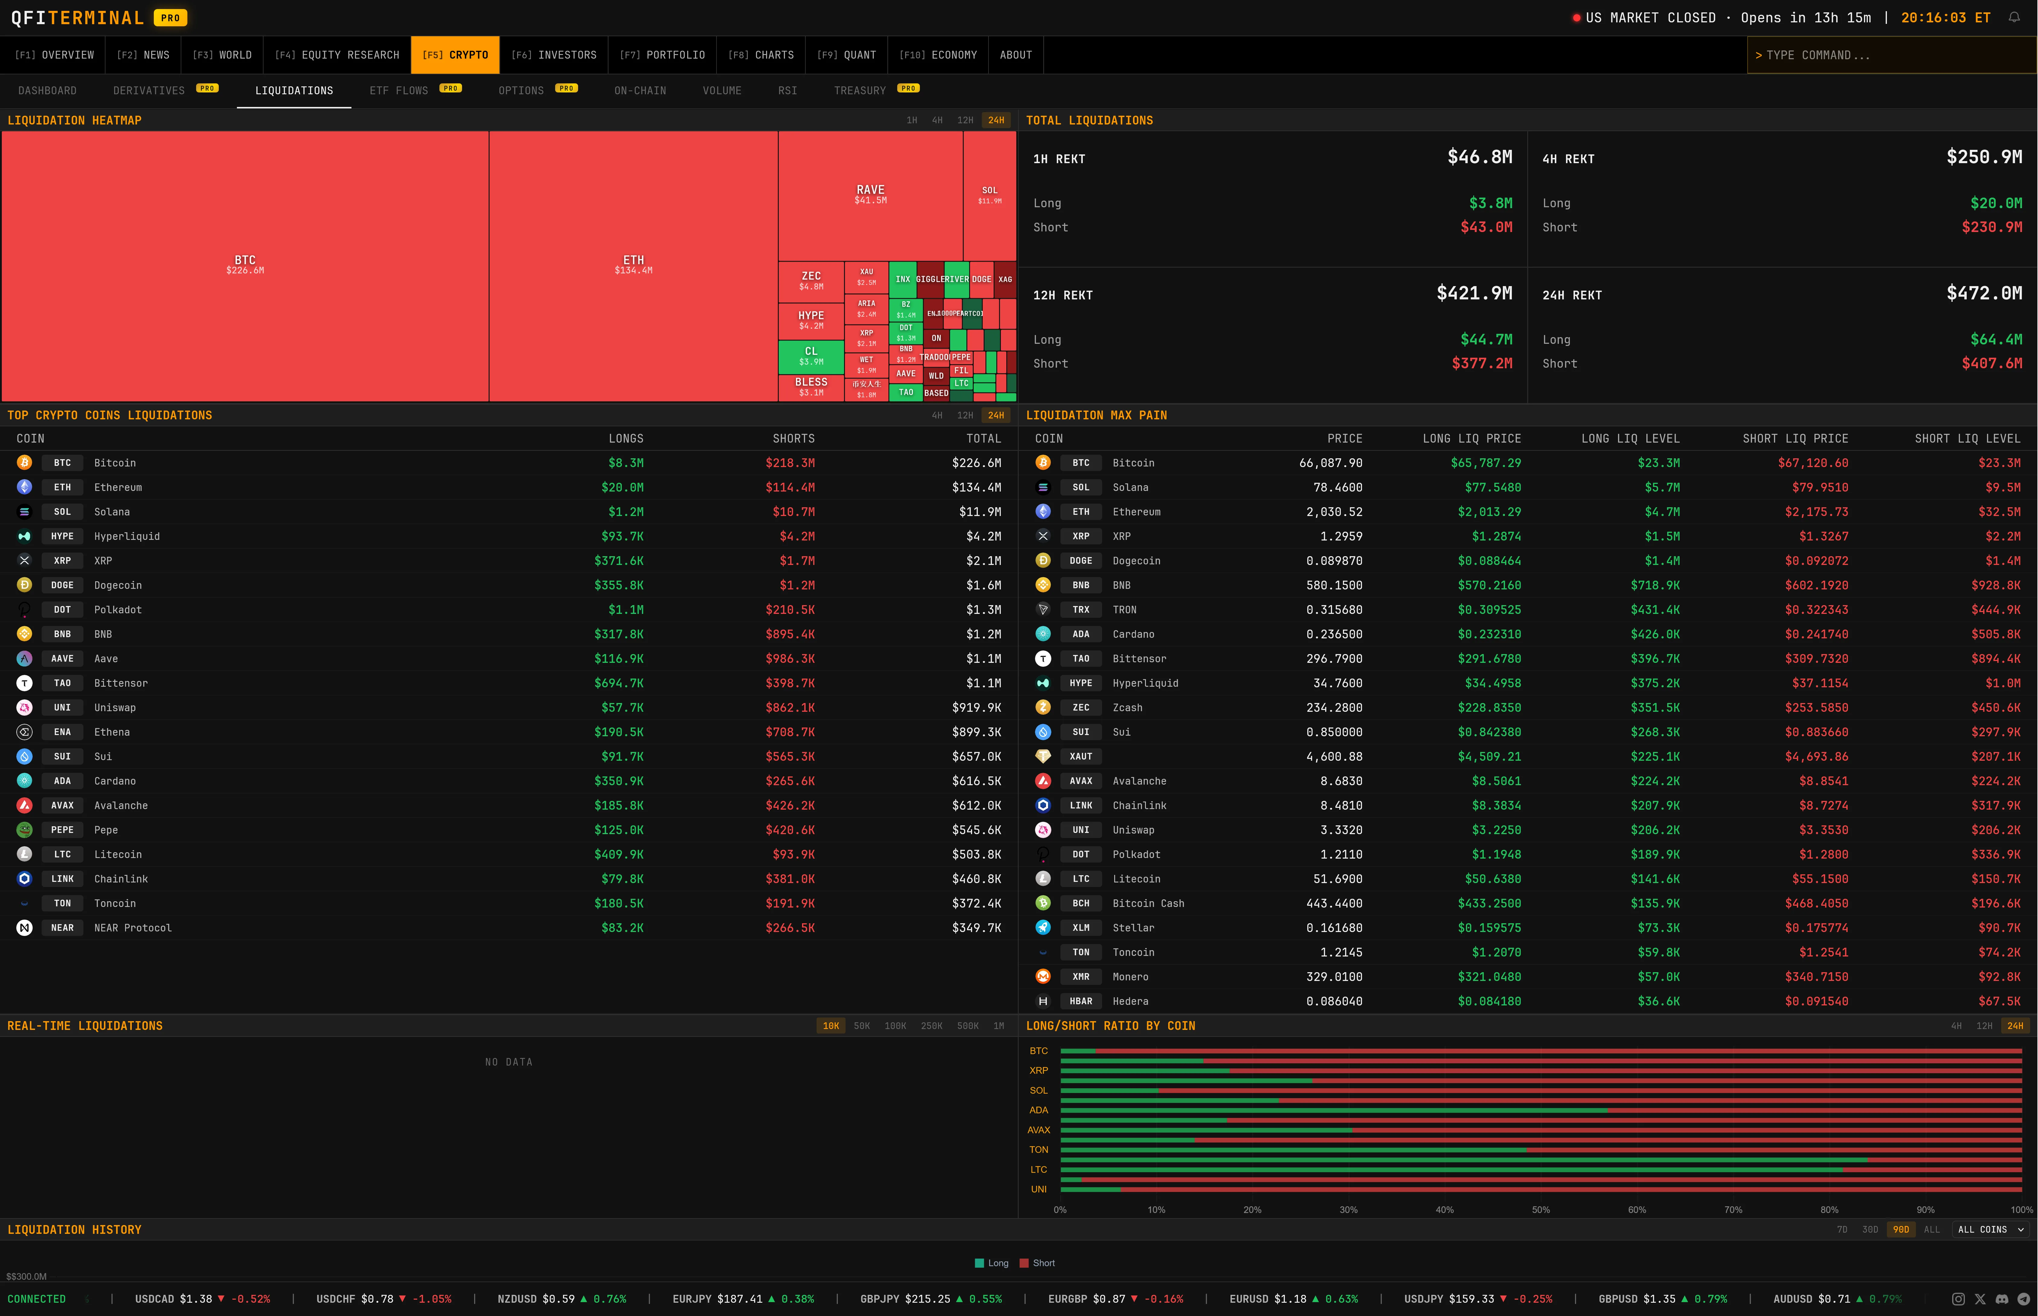Select the Bitcoin coin icon in Top Liquidations

[x=25, y=462]
